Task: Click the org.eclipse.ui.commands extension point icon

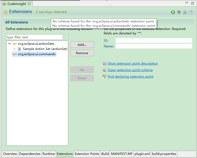Action: (15, 54)
